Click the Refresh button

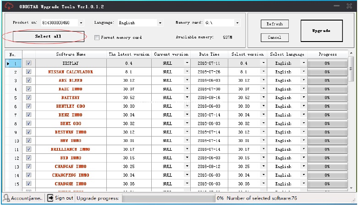[275, 24]
